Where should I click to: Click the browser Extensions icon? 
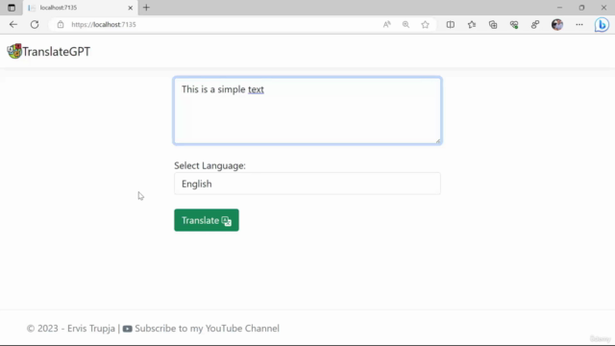[x=535, y=24]
